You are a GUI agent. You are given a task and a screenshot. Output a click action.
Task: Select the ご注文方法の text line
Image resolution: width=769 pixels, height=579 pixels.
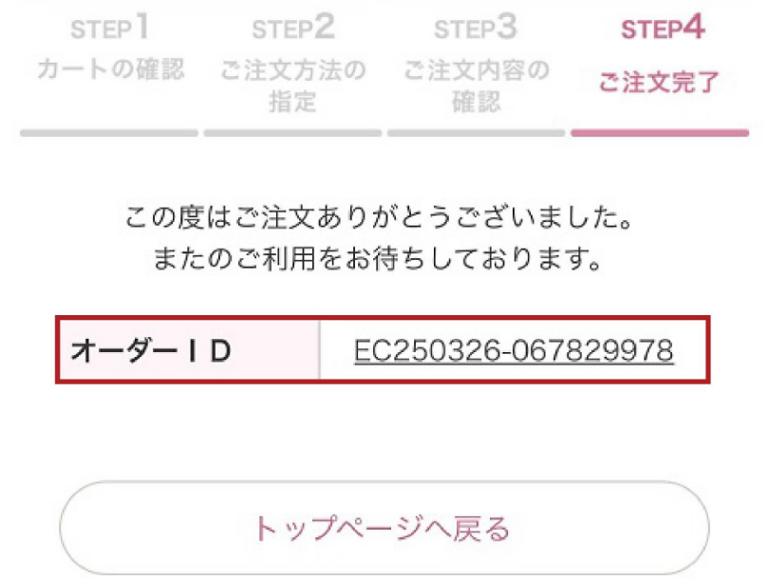point(293,70)
